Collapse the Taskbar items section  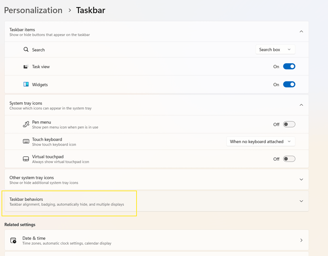(x=301, y=31)
